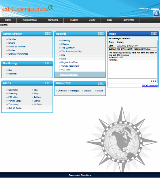Open Messages in the Driver Talk panel
Viewport: 160px width, 178px height.
click(x=75, y=91)
